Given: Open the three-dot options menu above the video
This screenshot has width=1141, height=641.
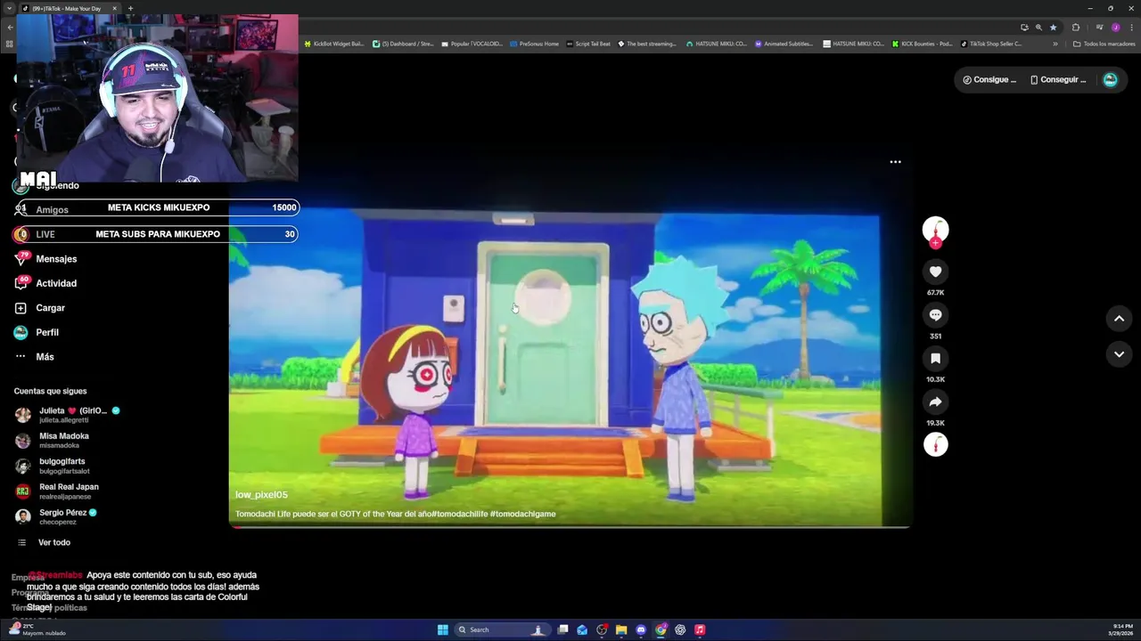Looking at the screenshot, I should pos(895,162).
